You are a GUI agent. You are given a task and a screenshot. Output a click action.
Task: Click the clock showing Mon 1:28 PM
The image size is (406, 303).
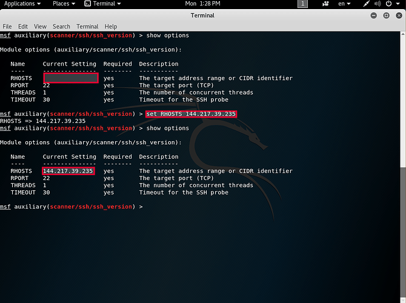[x=202, y=4]
